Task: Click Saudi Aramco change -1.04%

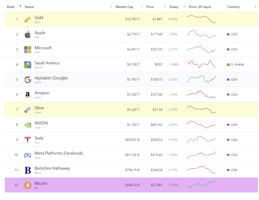Action: pos(173,64)
